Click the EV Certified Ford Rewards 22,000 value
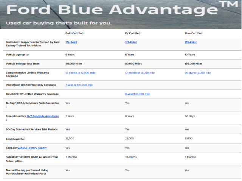The height and width of the screenshot is (181, 242). [129, 138]
